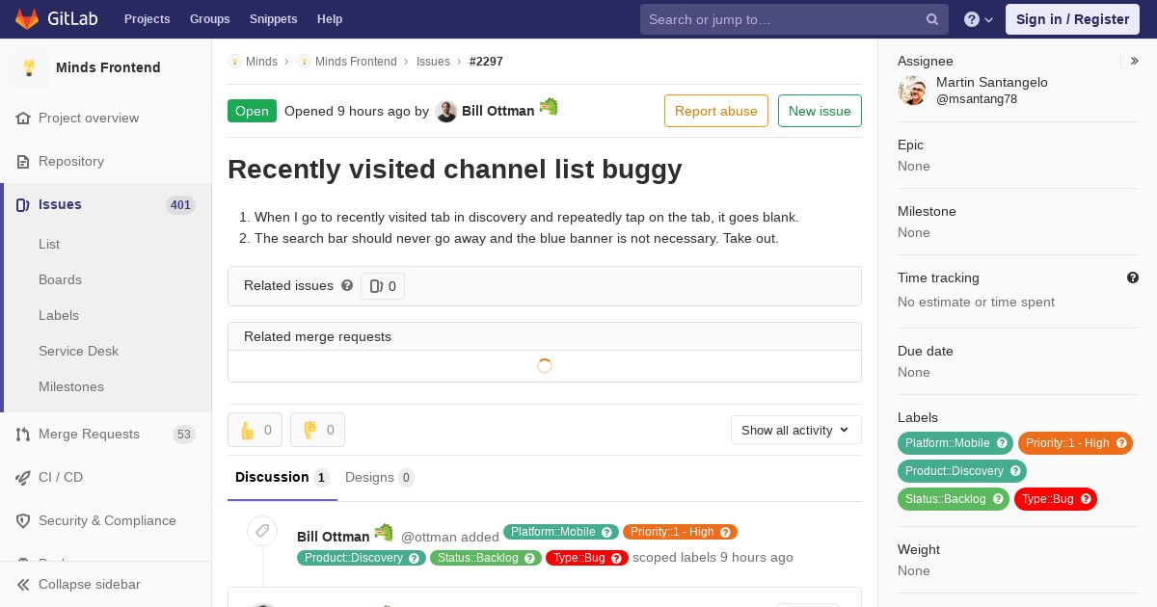Open the Projects menu

click(147, 19)
